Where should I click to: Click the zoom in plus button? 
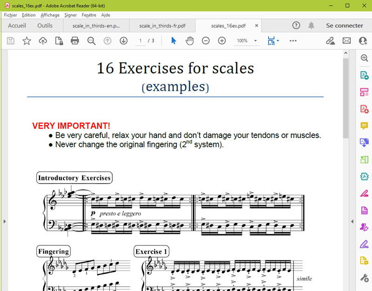222,41
